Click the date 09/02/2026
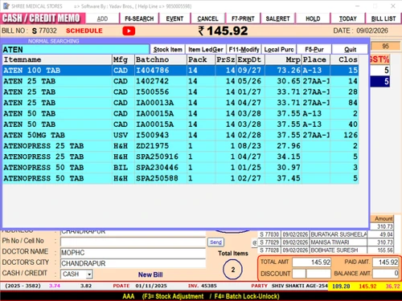The width and height of the screenshot is (402, 301). pyautogui.click(x=372, y=31)
